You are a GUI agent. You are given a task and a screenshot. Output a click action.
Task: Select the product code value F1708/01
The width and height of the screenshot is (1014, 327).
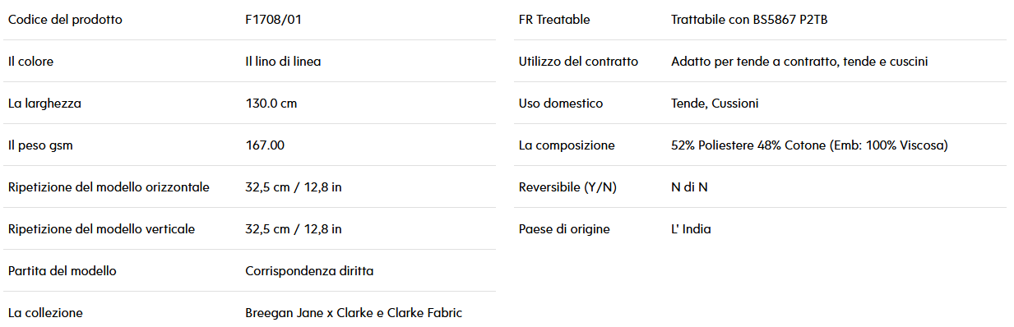coord(273,20)
